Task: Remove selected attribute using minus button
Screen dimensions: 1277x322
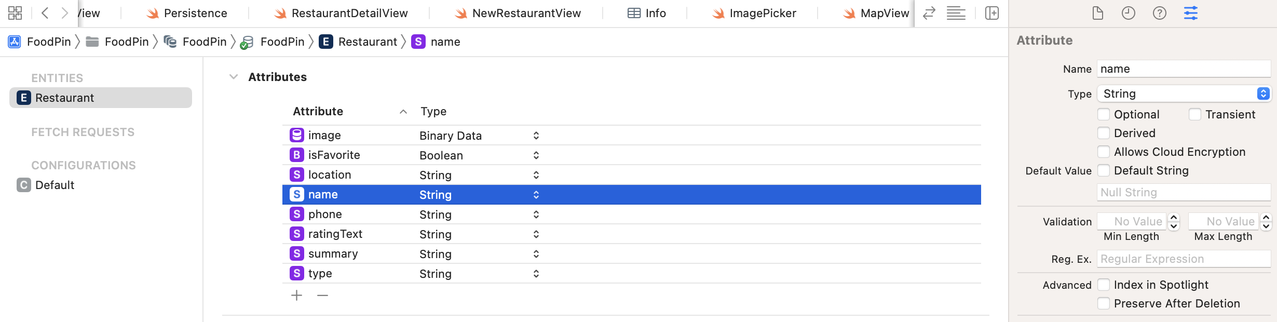Action: coord(323,295)
